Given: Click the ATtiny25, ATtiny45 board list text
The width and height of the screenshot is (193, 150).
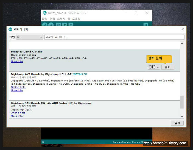Looking at the screenshot, I should tap(49, 58).
